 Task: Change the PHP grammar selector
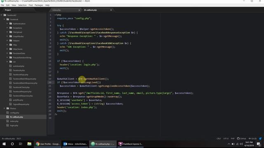tap(233, 139)
